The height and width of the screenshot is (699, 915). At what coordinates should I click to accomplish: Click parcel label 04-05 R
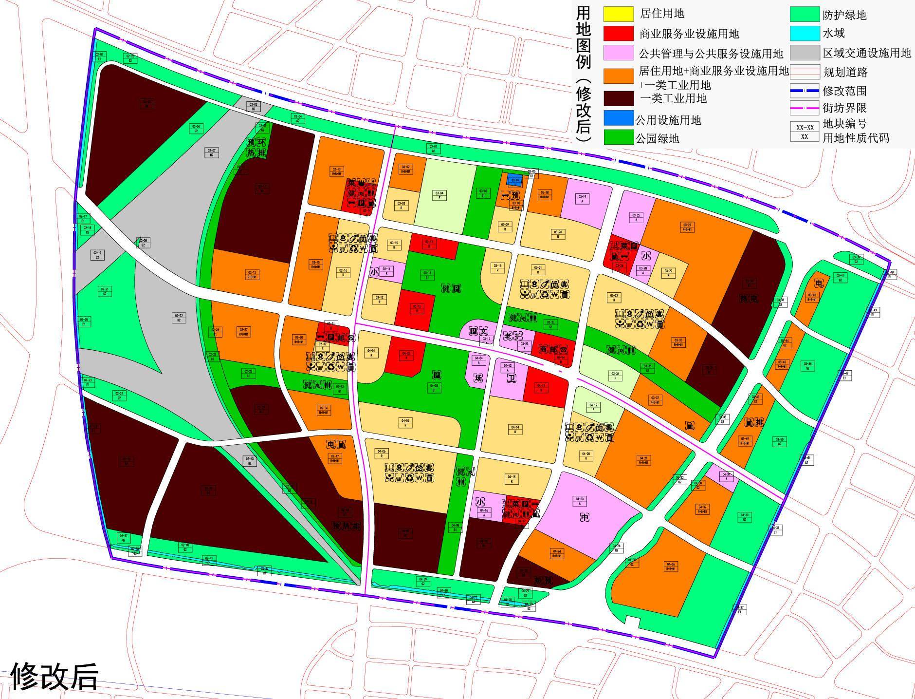click(x=405, y=423)
